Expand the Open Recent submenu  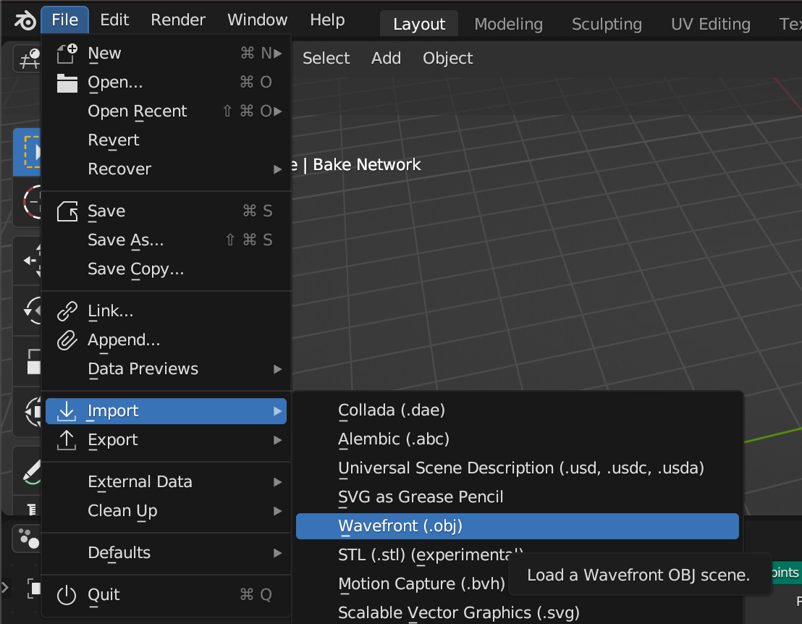click(166, 111)
